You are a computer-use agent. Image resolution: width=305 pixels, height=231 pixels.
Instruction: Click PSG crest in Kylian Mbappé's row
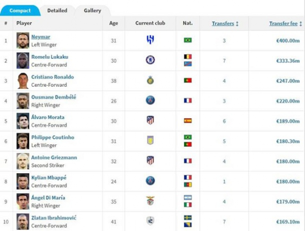[150, 180]
